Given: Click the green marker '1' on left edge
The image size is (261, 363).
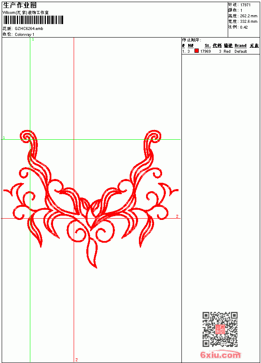Looking at the screenshot, I should tap(4, 138).
